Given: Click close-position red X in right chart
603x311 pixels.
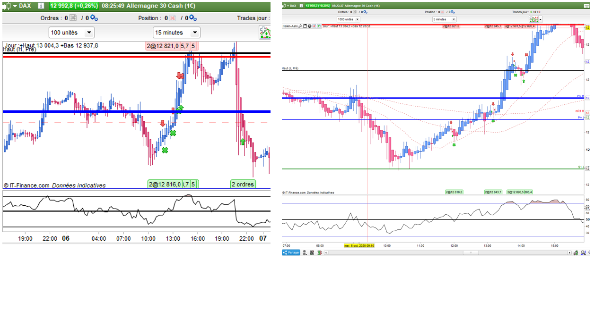Looking at the screenshot, I should point(443,12).
